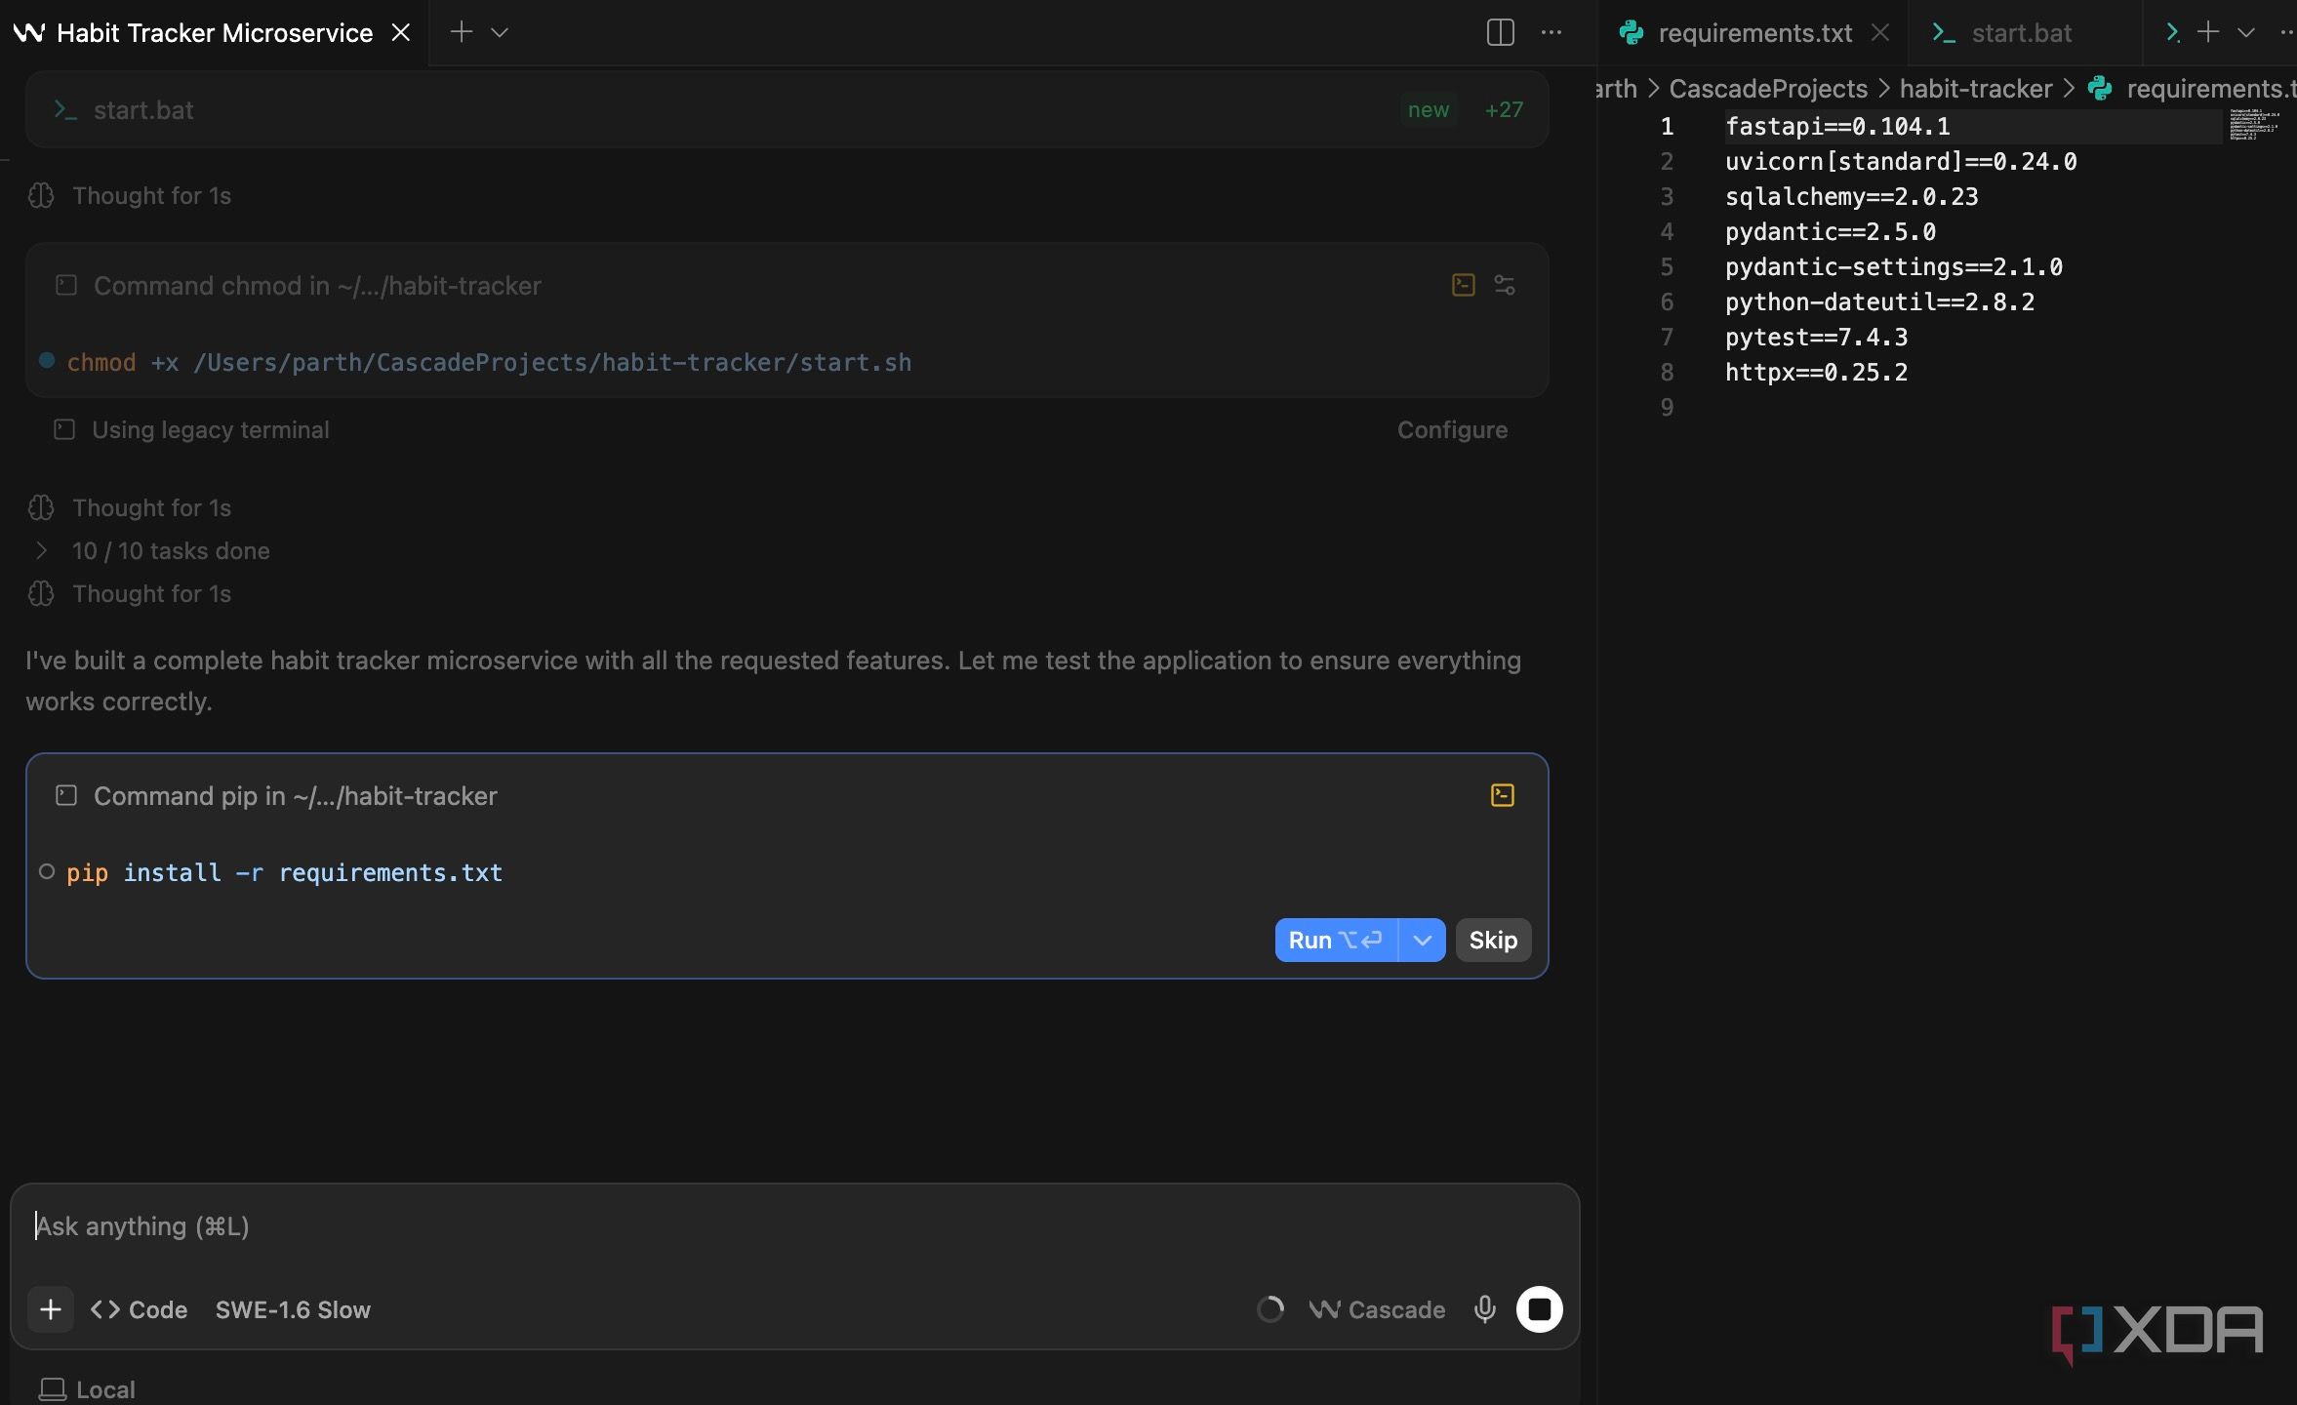Click line 1 fastapi==0.104.1
This screenshot has width=2297, height=1405.
(x=1837, y=126)
